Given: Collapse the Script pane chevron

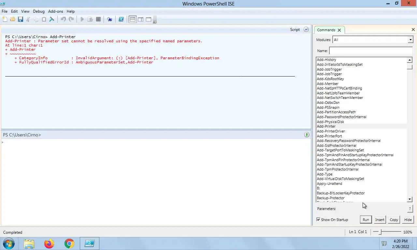Looking at the screenshot, I should click(x=306, y=30).
